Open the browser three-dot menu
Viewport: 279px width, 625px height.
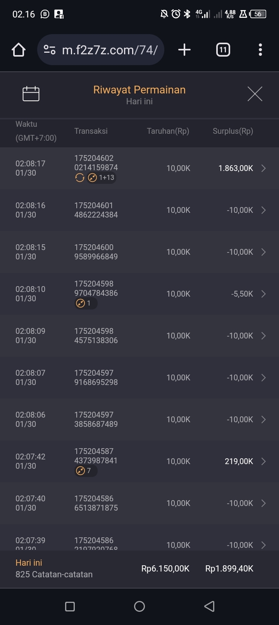click(260, 50)
